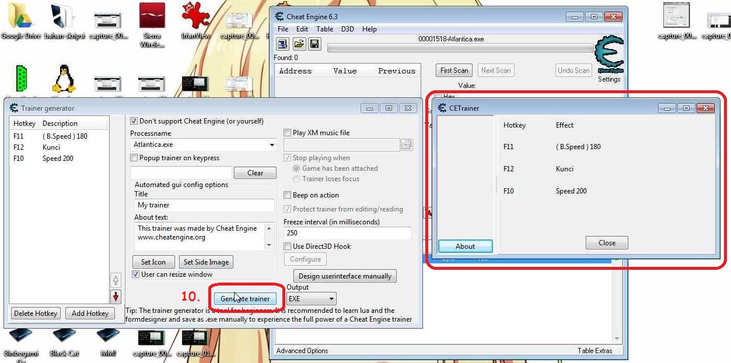731x363 pixels.
Task: Enable Use Direct3D Hook checkbox
Action: point(287,246)
